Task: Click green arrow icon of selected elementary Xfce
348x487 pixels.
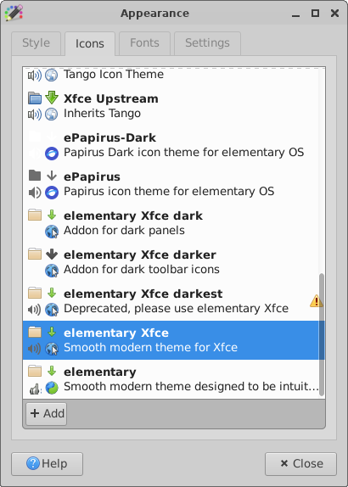Action: pyautogui.click(x=52, y=332)
